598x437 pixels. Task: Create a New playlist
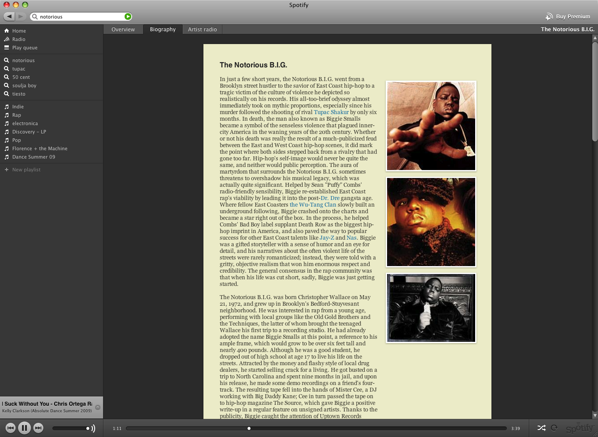point(52,170)
